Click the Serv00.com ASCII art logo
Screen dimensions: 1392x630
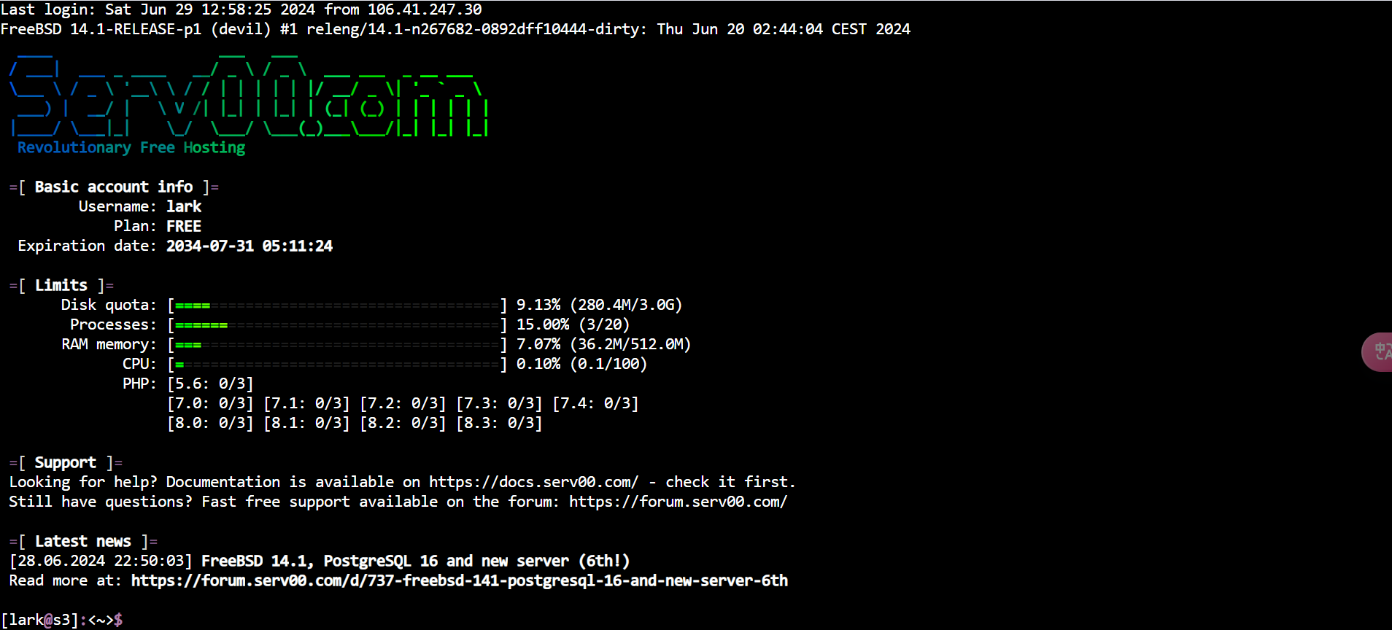(x=248, y=96)
